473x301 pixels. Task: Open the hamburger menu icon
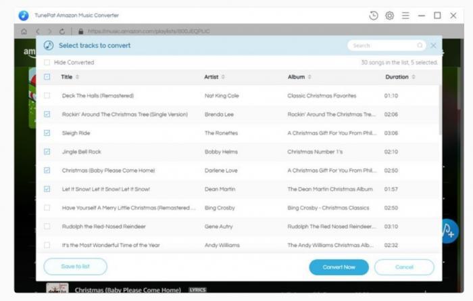[405, 16]
